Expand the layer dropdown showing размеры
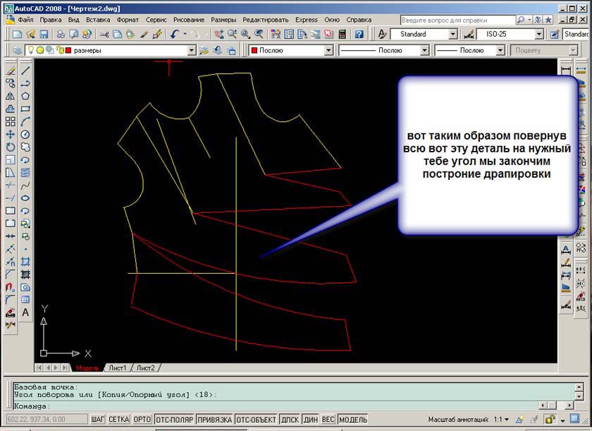Screen dimensions: 592x431 [x=191, y=50]
